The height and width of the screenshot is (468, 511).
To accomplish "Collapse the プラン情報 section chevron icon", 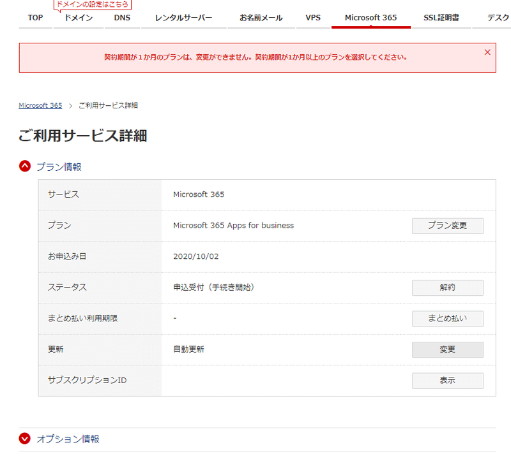I will [25, 166].
